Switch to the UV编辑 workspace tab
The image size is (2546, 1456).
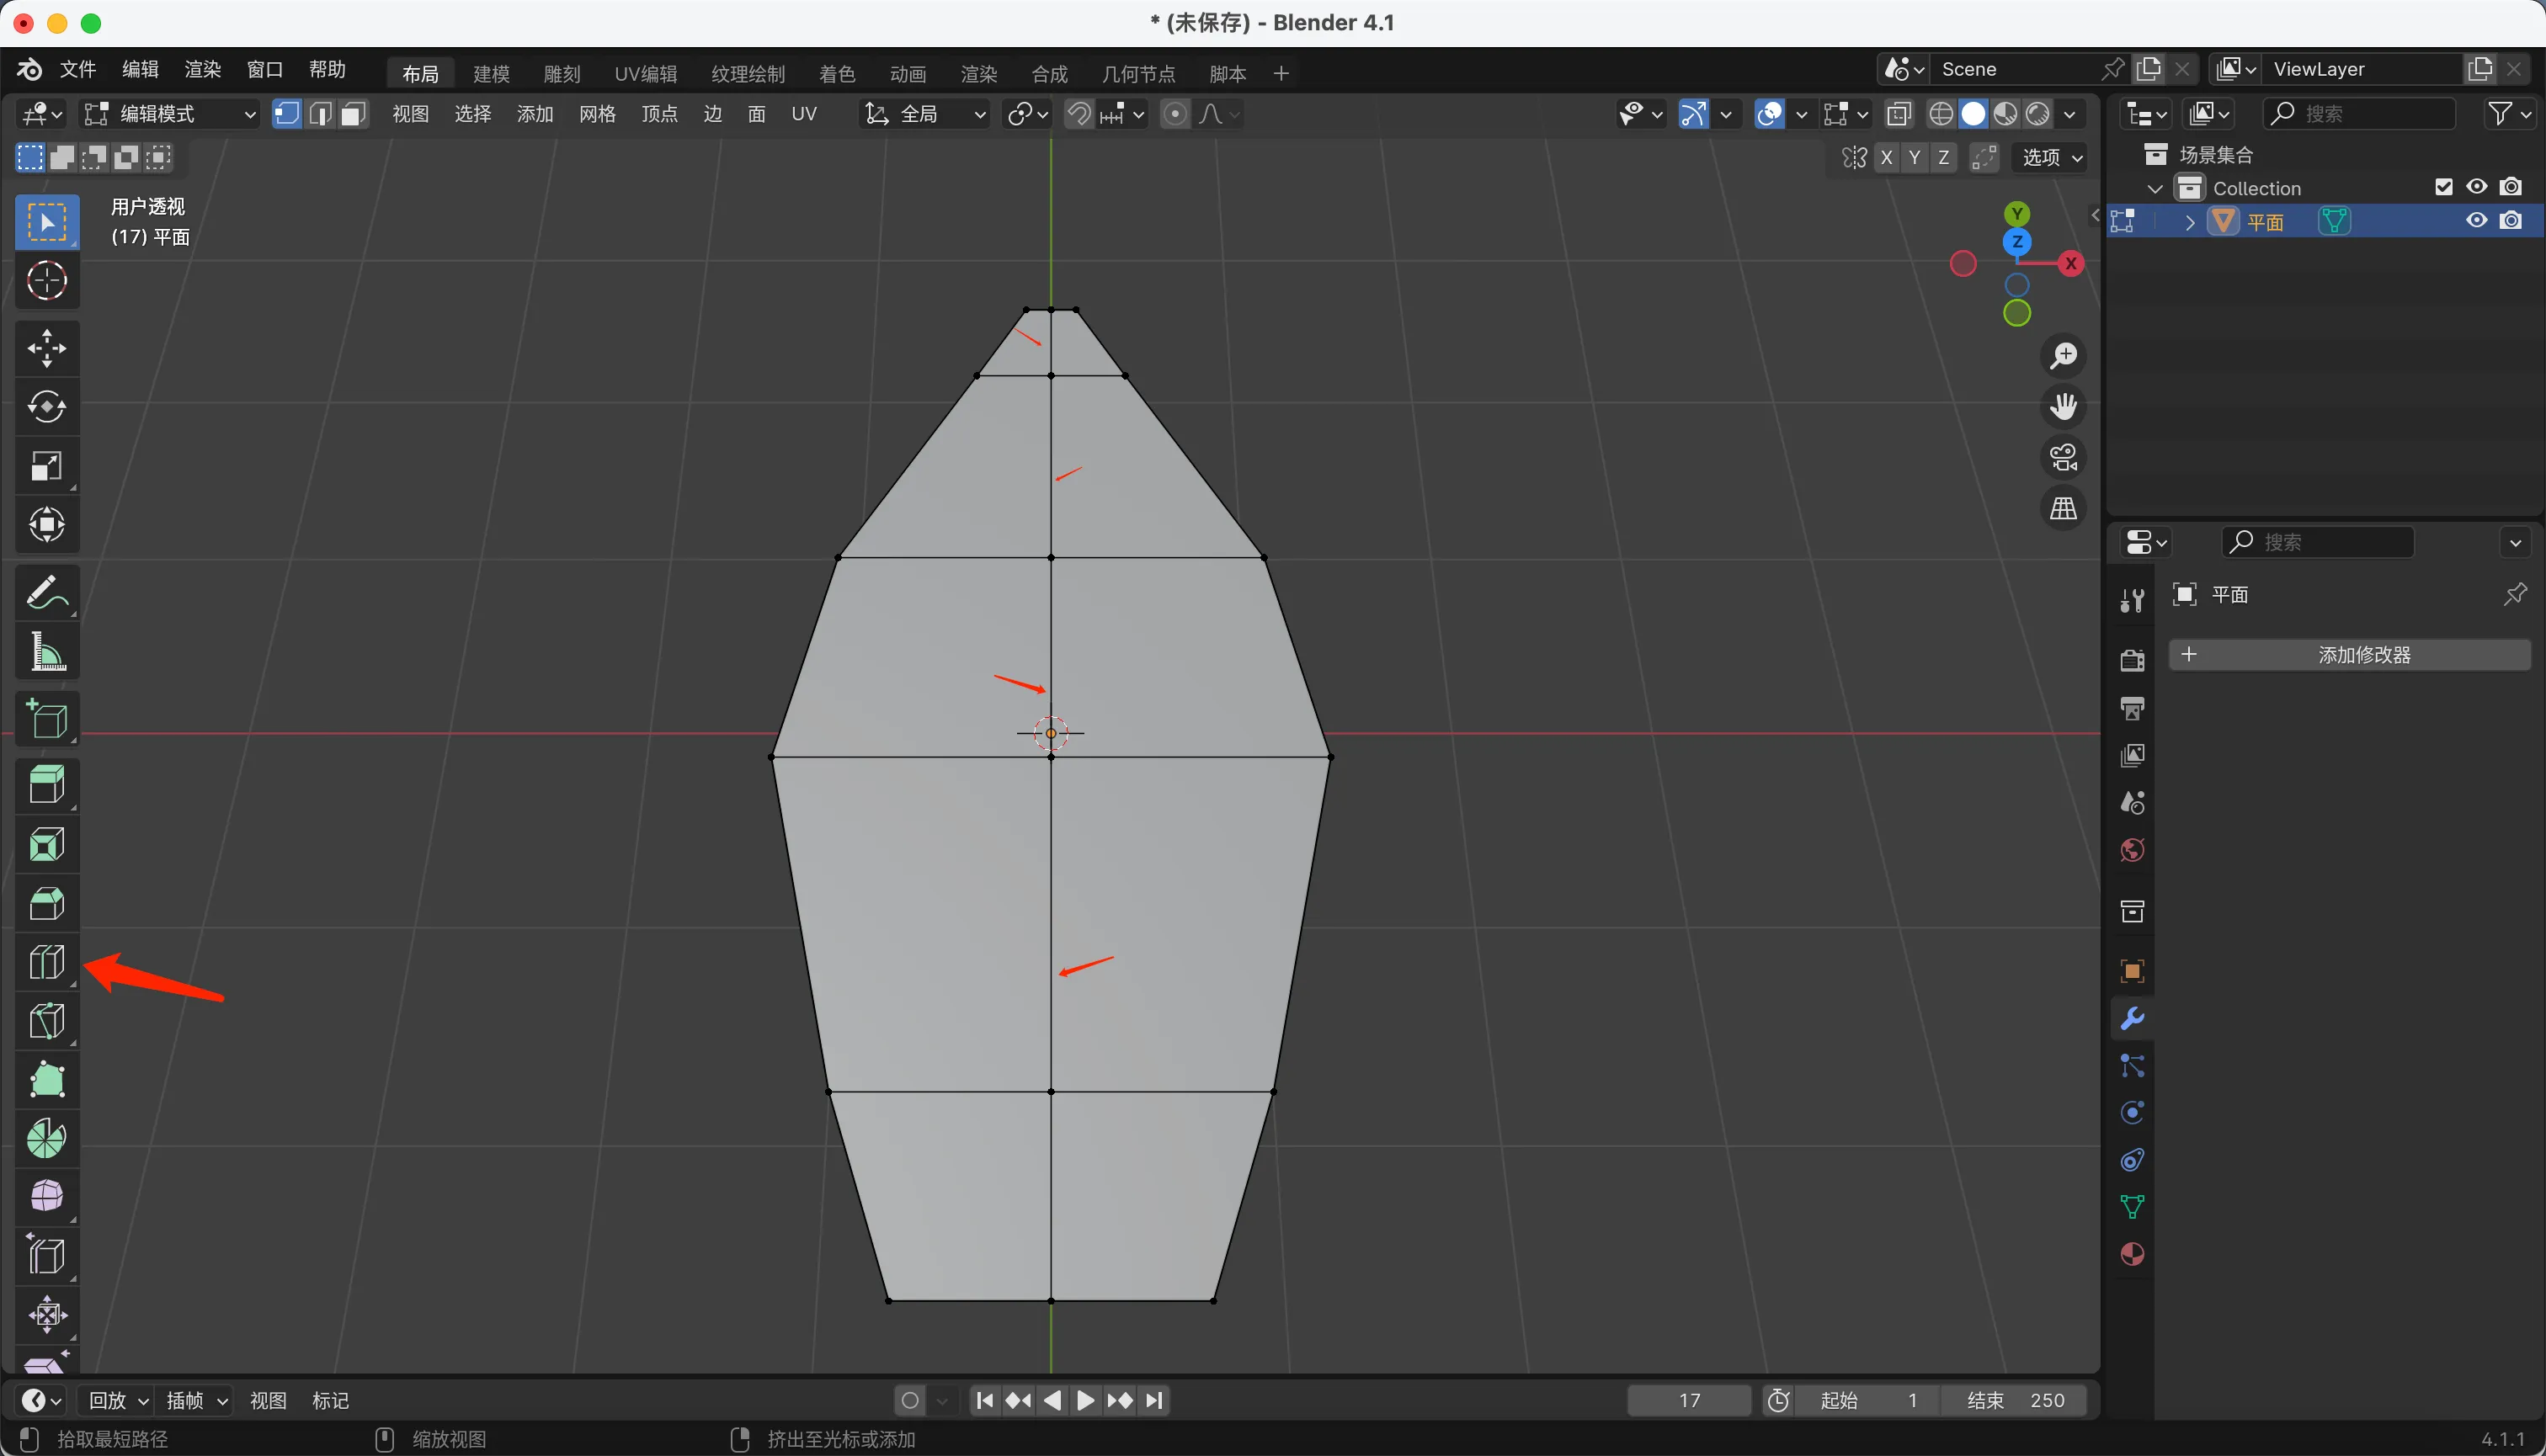point(645,74)
